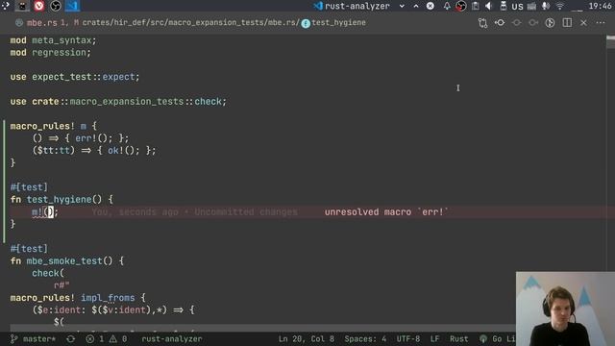This screenshot has height=346, width=615.
Task: Click the meta_syntax module name
Action: 61,40
